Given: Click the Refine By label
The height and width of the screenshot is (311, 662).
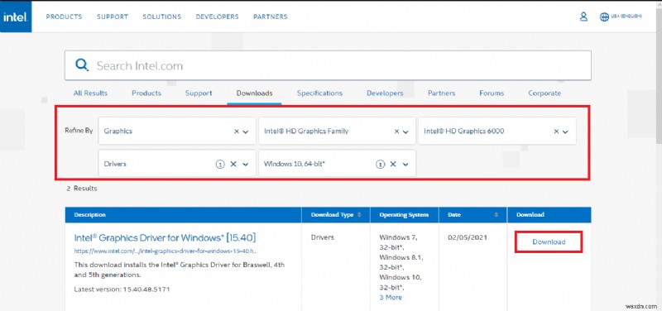Looking at the screenshot, I should click(x=79, y=131).
